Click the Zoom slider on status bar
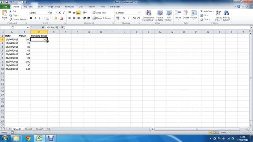Image resolution: width=253 pixels, height=142 pixels. (240, 133)
